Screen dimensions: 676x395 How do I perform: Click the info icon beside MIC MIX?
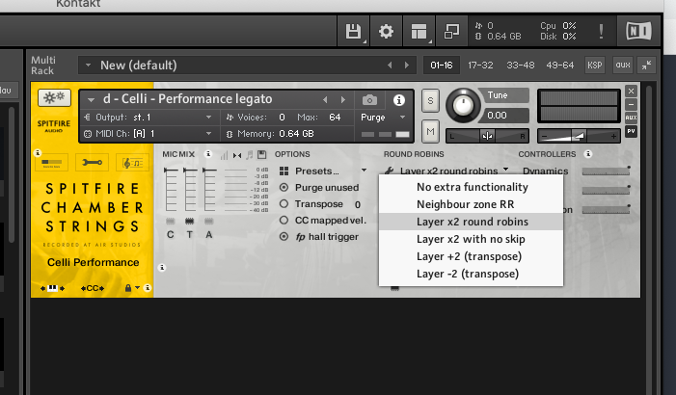tap(208, 154)
